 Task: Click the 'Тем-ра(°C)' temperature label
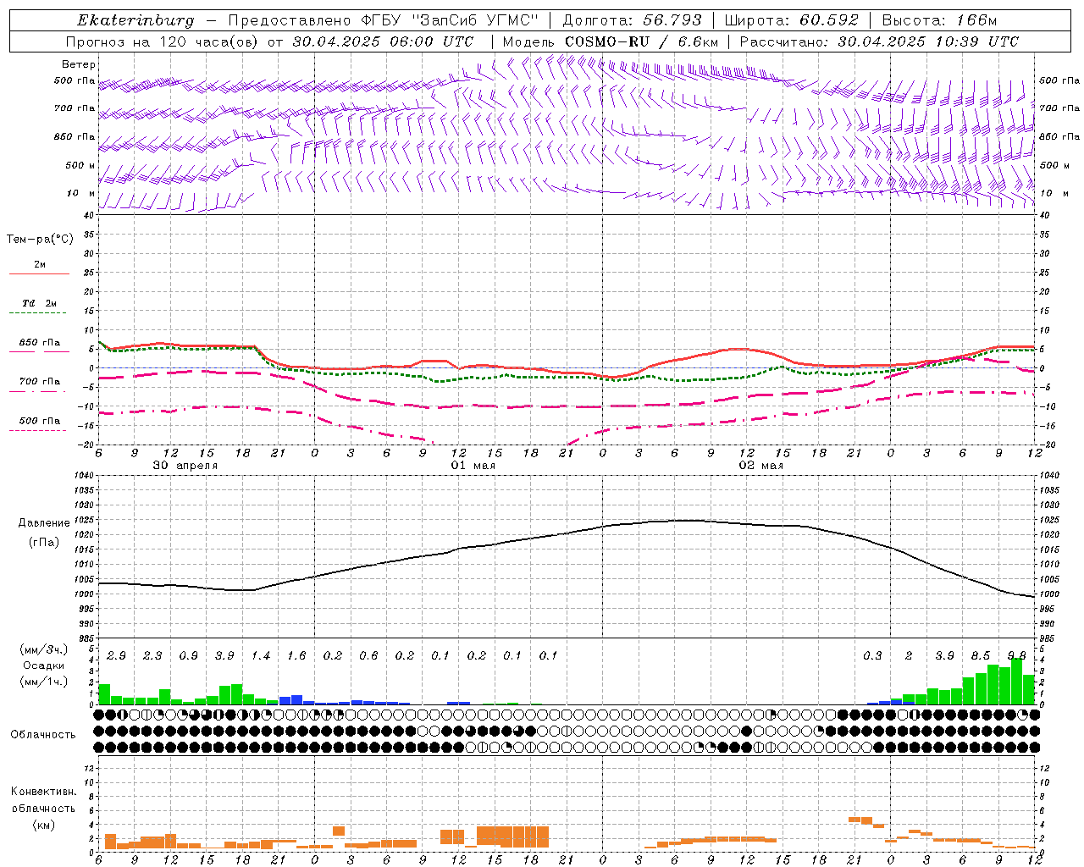(x=40, y=240)
